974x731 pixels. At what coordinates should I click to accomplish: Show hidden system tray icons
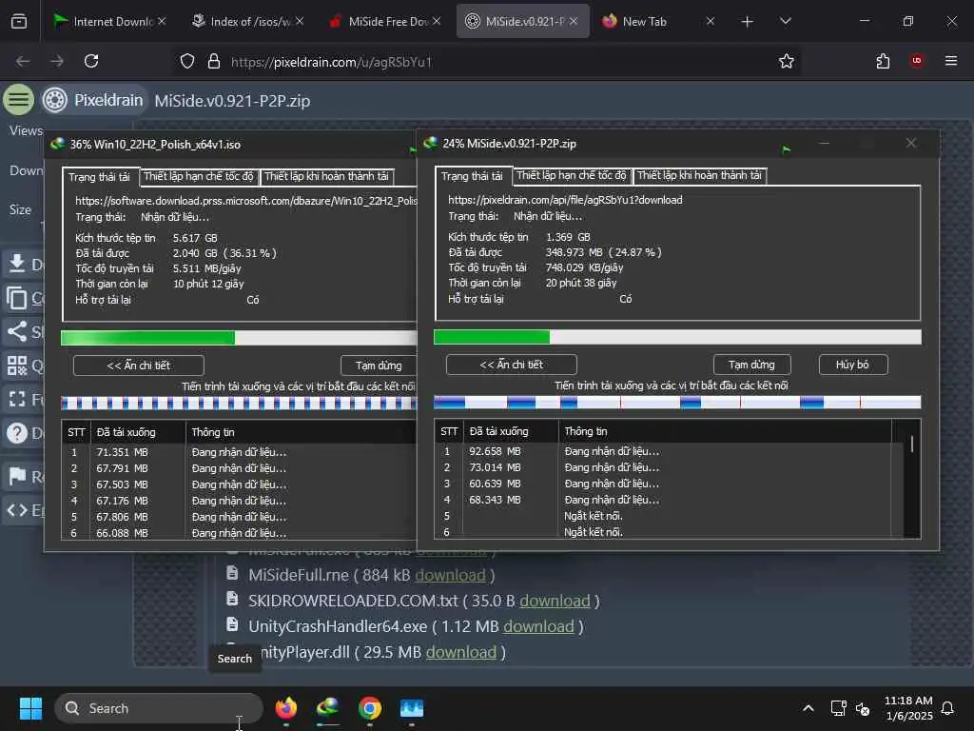[808, 708]
